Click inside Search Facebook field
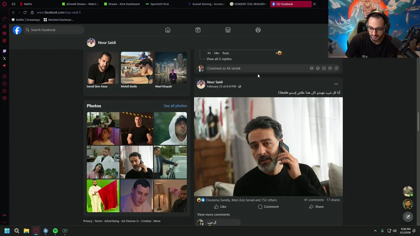This screenshot has width=420, height=236. (x=54, y=30)
